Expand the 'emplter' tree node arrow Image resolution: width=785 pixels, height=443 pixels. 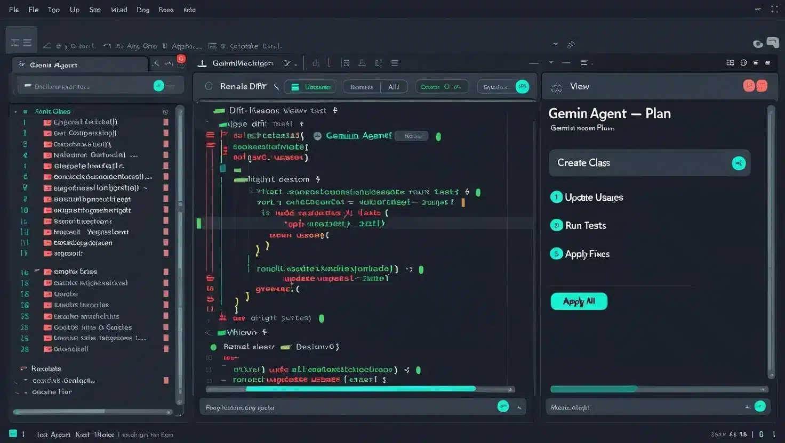click(x=37, y=271)
